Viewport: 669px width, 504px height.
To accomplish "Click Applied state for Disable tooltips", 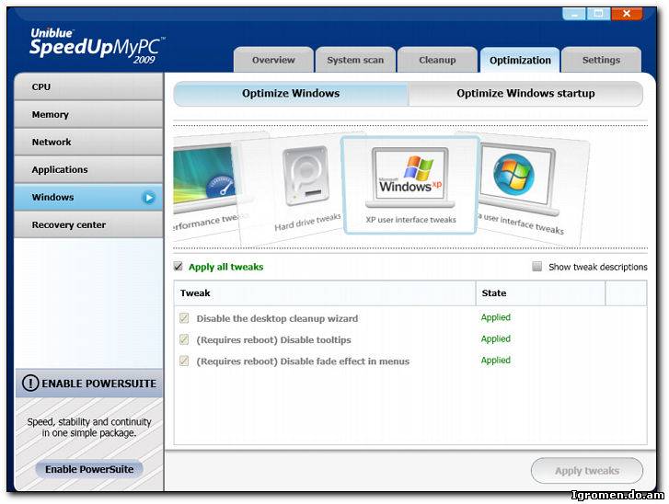I will click(496, 339).
